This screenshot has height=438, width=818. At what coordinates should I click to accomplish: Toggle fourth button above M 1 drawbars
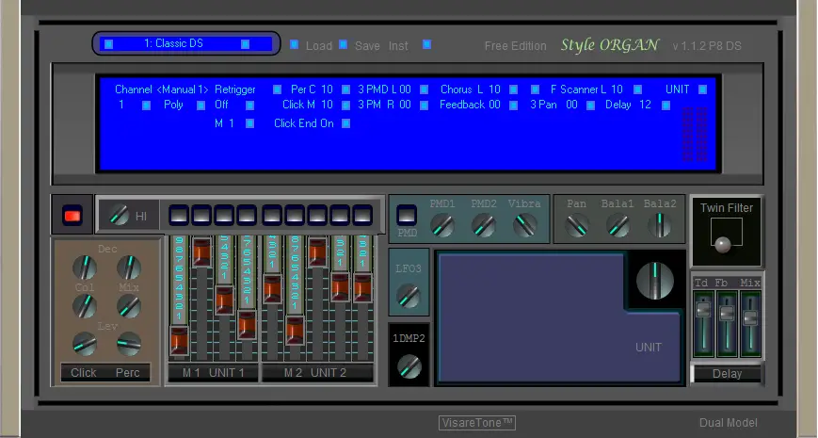tap(247, 215)
